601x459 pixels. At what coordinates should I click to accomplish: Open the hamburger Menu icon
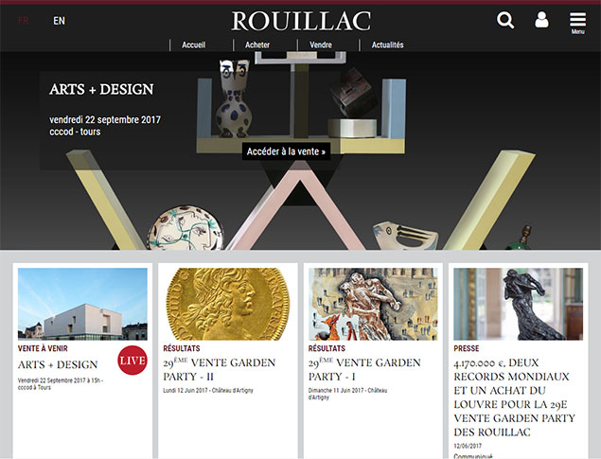[577, 23]
